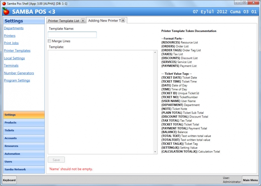The image size is (261, 186).
Task: Open Number Generators link
Action: pos(19,73)
